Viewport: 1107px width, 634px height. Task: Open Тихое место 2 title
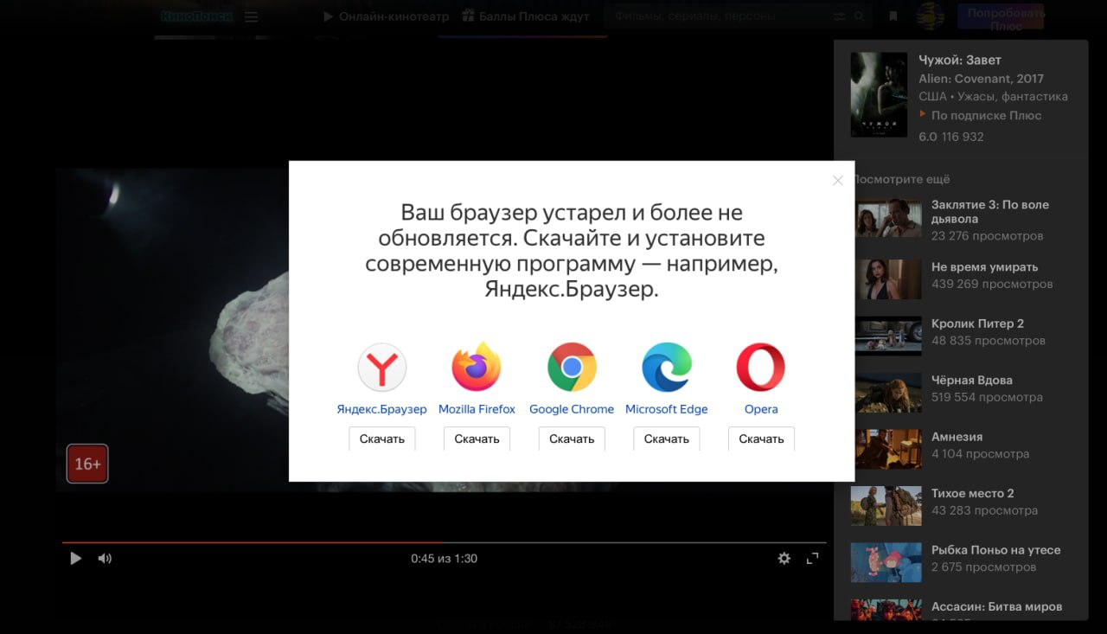click(973, 493)
